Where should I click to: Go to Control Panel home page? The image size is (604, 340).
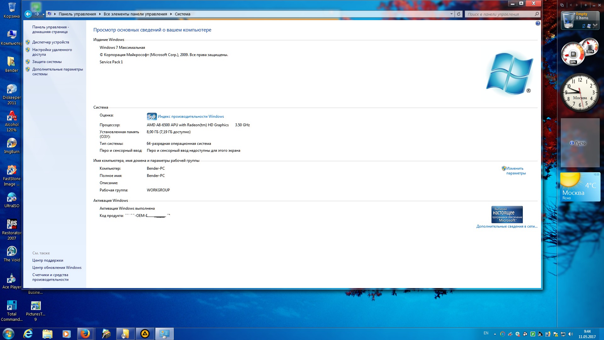(x=51, y=29)
